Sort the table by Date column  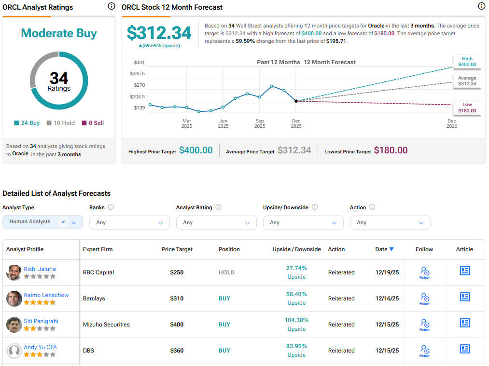click(384, 249)
